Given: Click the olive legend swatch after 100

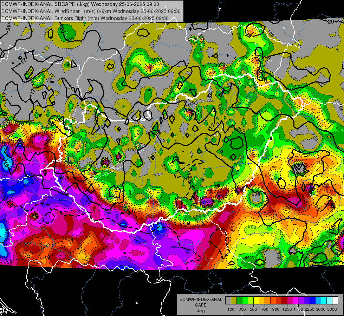Looking at the screenshot, I should pyautogui.click(x=234, y=301).
